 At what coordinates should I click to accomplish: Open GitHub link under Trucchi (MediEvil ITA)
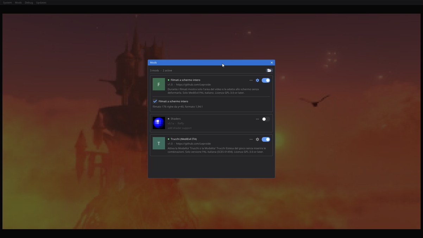coord(193,144)
